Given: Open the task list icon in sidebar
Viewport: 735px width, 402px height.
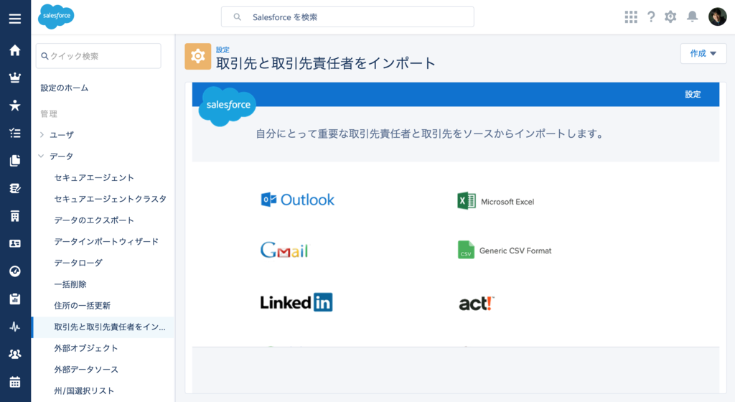Looking at the screenshot, I should pyautogui.click(x=15, y=133).
